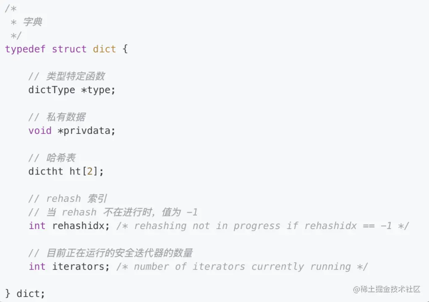Select the dict struct name

[104, 49]
